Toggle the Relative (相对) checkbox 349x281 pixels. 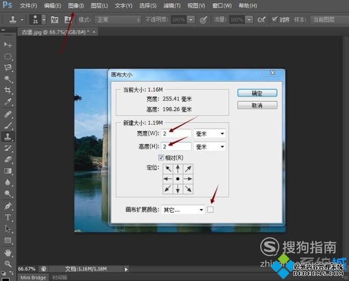click(161, 157)
